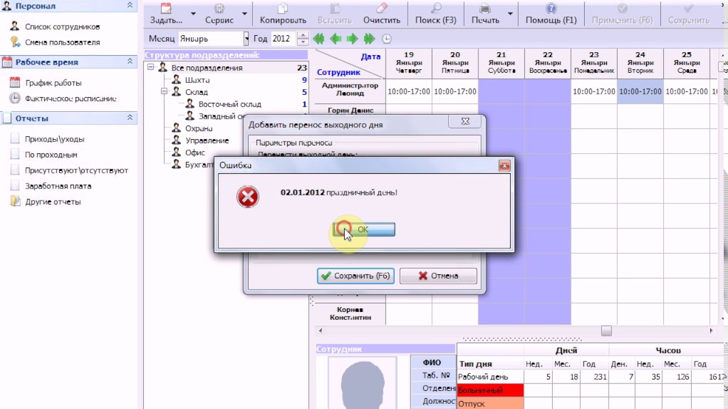Open Список сотрудников

[x=63, y=27]
